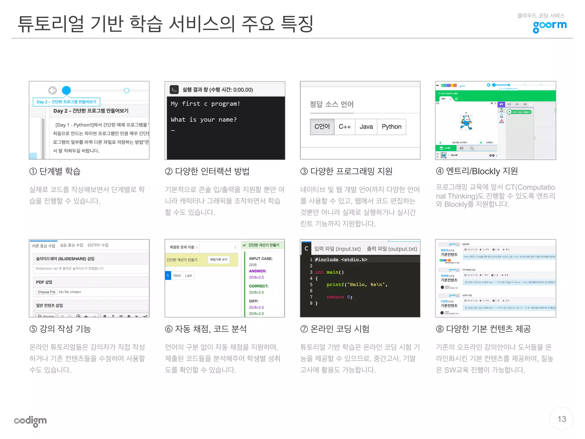The image size is (585, 439).
Task: Click the terminal icon in result window header
Action: tap(174, 90)
